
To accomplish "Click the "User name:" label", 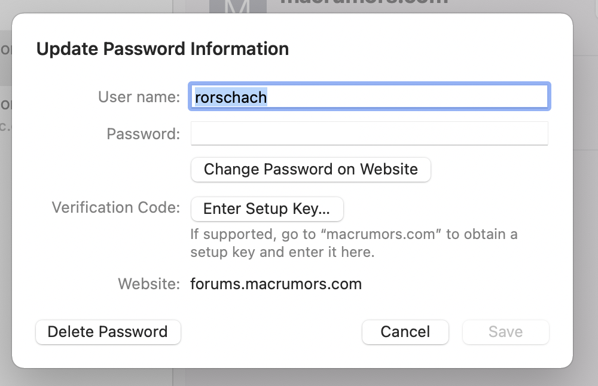I will (139, 97).
